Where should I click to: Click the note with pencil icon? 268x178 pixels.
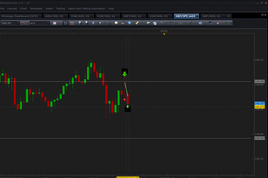[x=116, y=23]
